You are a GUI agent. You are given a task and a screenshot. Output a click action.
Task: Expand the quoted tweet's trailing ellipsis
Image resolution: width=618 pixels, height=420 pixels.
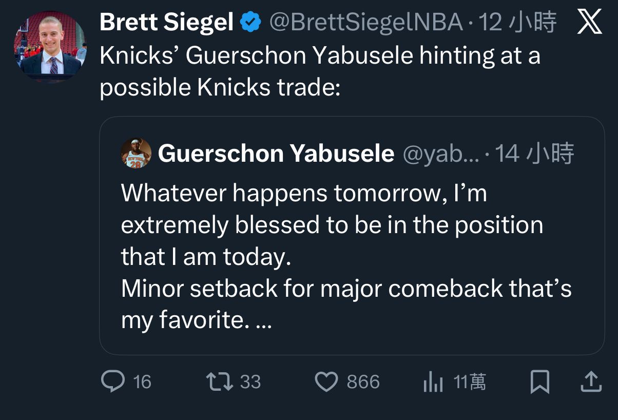[x=264, y=320]
